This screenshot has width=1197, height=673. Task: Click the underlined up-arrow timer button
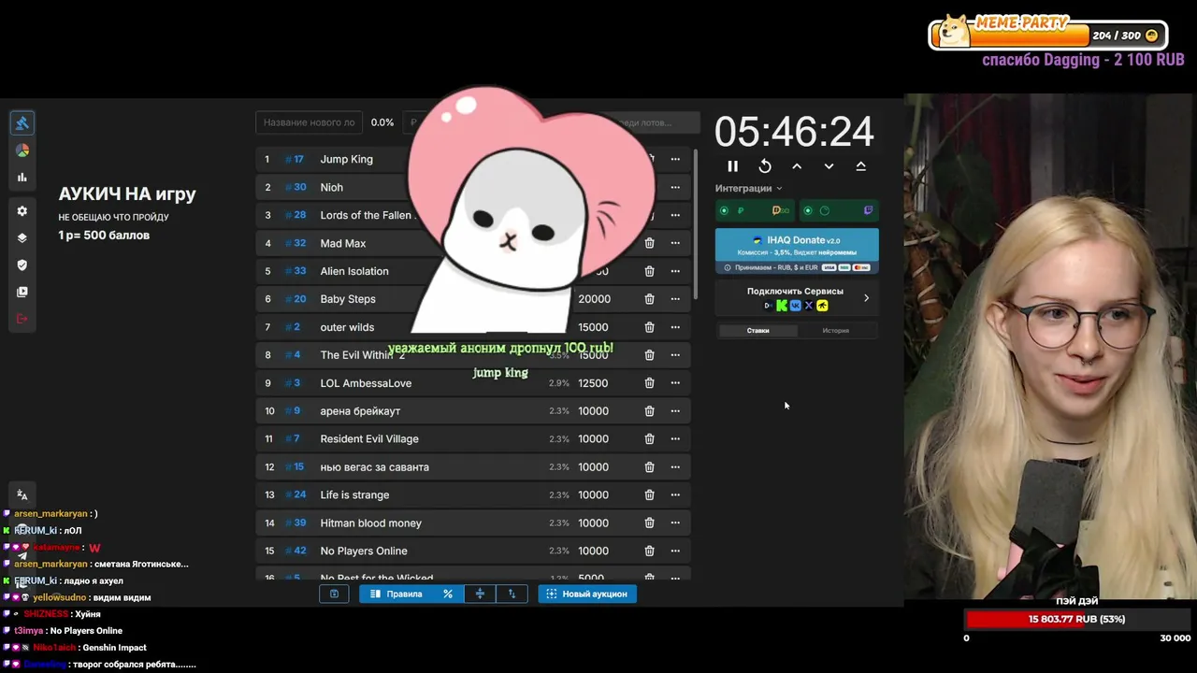pyautogui.click(x=860, y=166)
